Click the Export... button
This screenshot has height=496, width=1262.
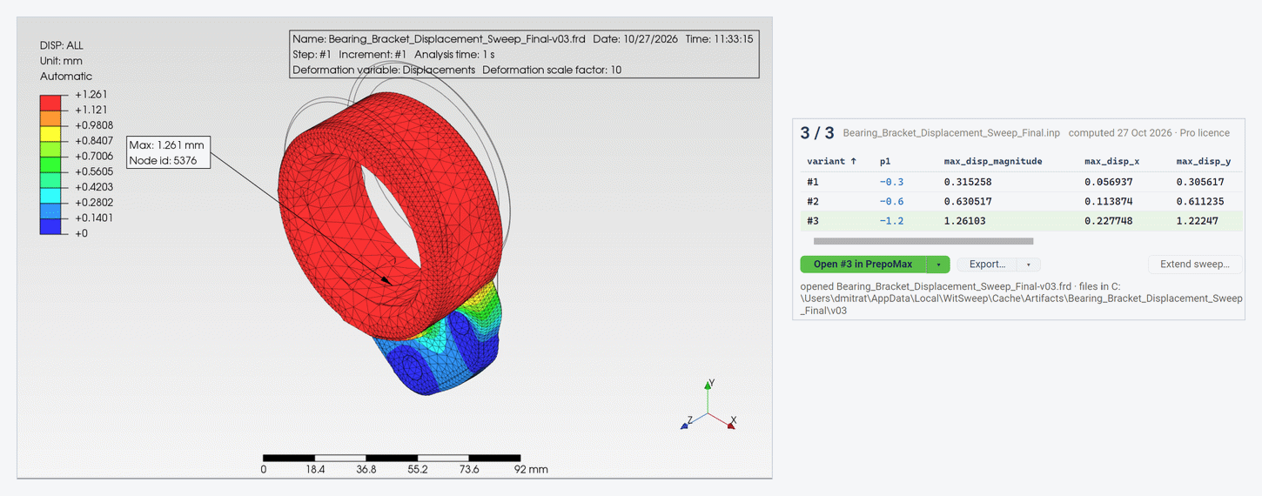988,264
